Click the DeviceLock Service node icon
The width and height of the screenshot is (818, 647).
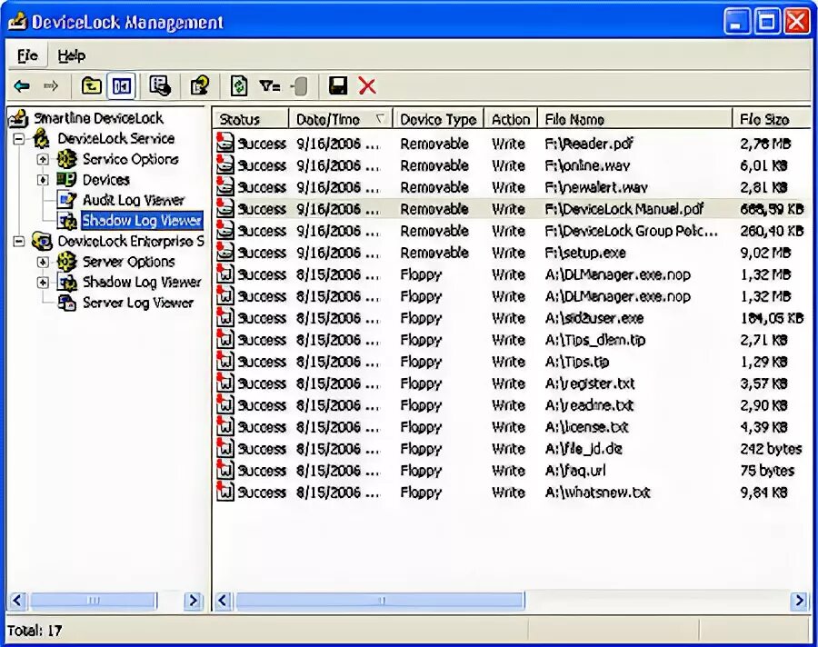41,139
